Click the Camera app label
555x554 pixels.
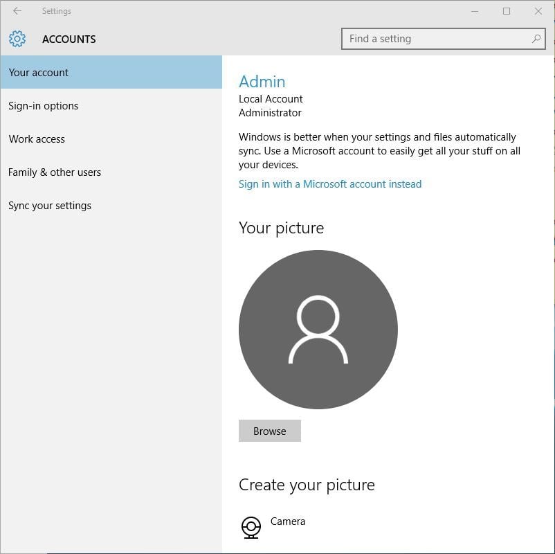tap(287, 521)
